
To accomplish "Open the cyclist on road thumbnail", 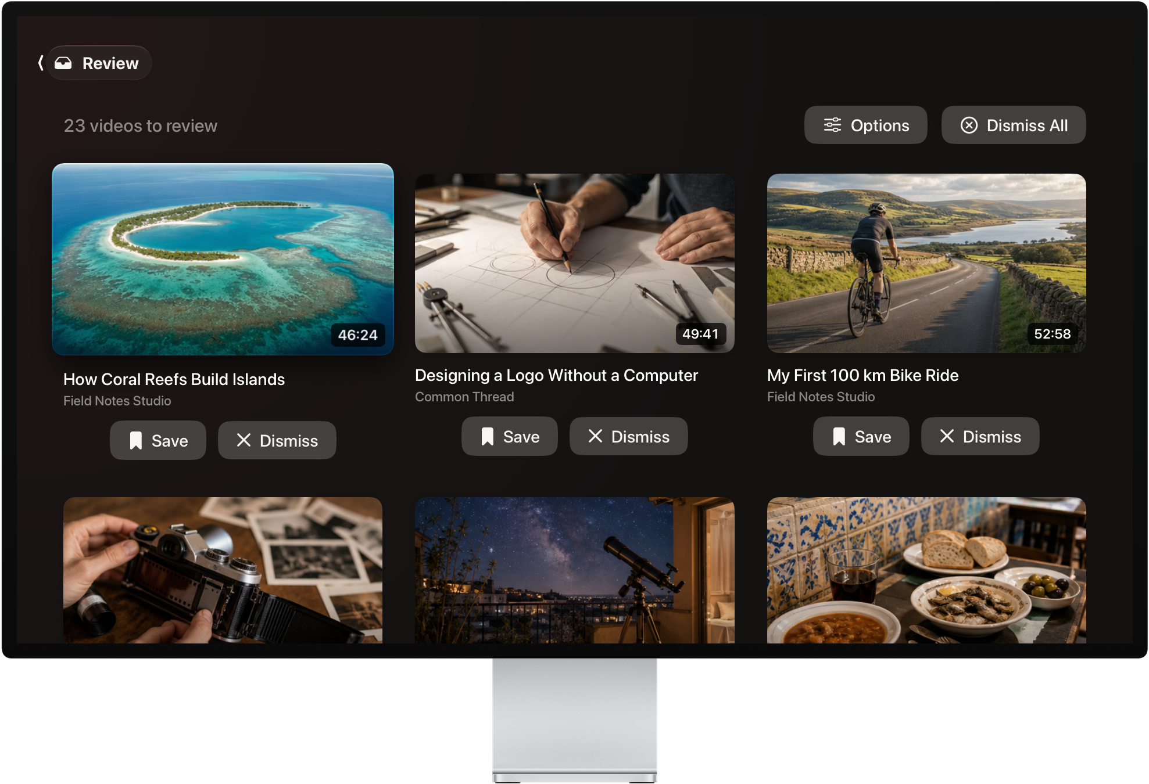I will (926, 263).
